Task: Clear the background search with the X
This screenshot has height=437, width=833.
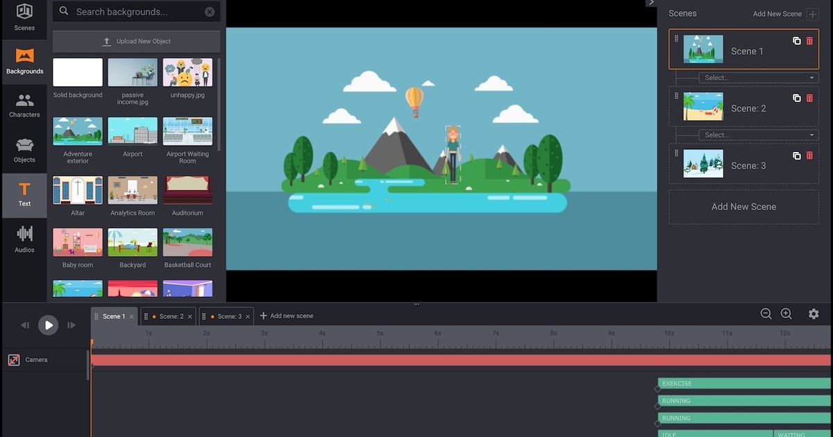Action: (210, 12)
